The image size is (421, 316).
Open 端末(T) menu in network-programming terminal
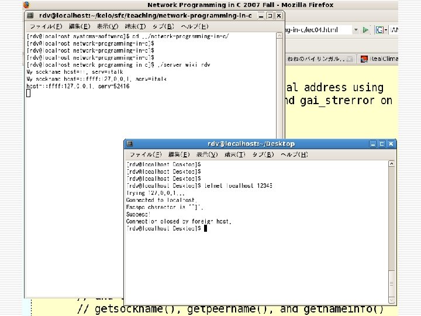[x=135, y=26]
